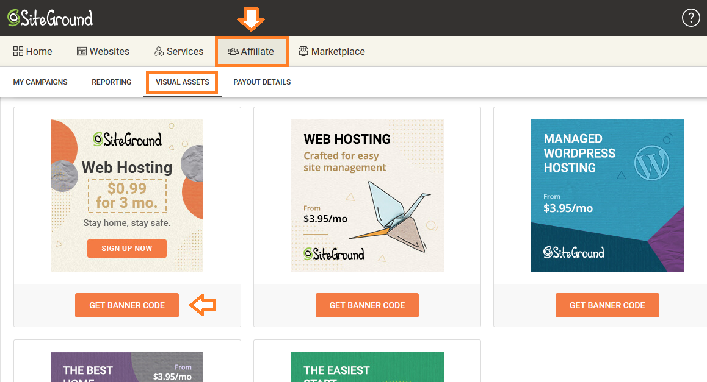Select the green 'The Easiest' banner thumbnail

click(x=367, y=367)
